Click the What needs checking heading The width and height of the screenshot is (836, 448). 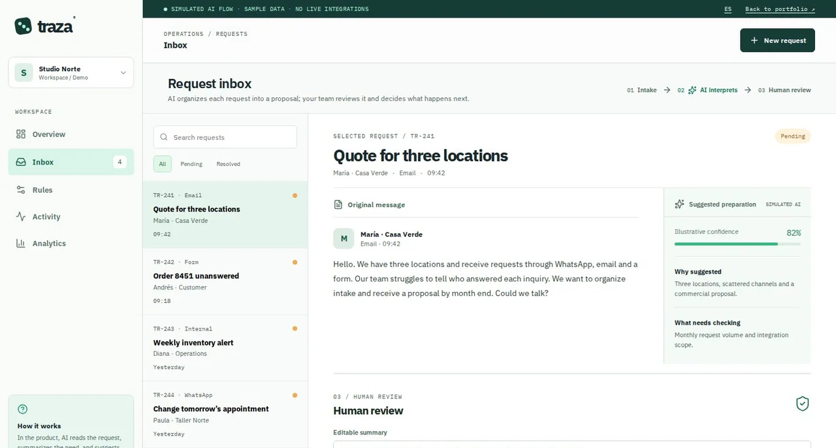pos(707,323)
